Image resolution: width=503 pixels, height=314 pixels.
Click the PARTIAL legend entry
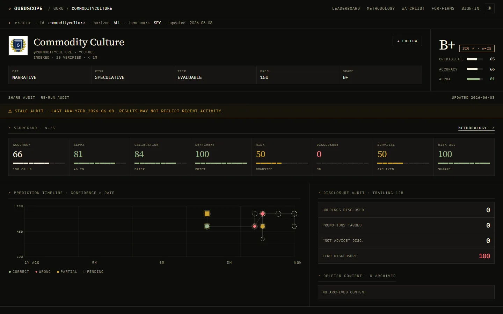pos(67,272)
